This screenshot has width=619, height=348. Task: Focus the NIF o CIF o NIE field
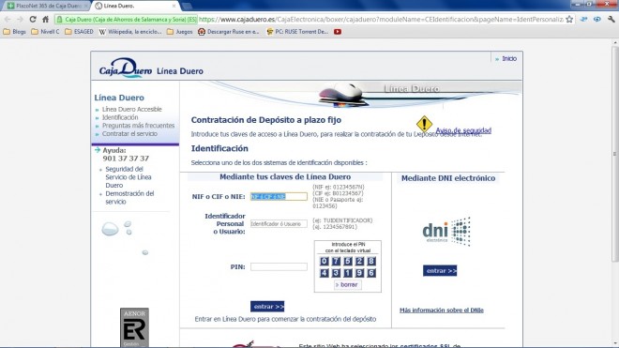(x=279, y=196)
